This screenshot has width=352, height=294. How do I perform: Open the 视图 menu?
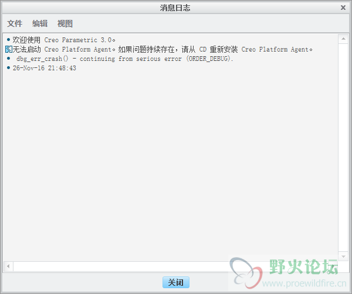coord(65,23)
